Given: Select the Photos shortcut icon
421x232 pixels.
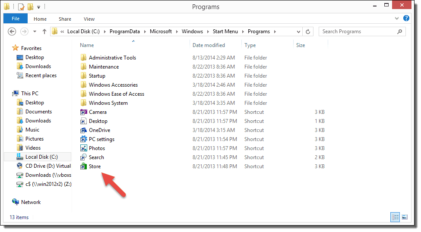Looking at the screenshot, I should (x=84, y=148).
